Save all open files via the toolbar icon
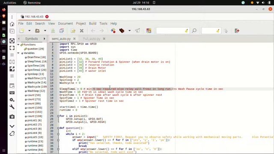Screen dimensions: 274x154 pyautogui.click(x=62, y=31)
